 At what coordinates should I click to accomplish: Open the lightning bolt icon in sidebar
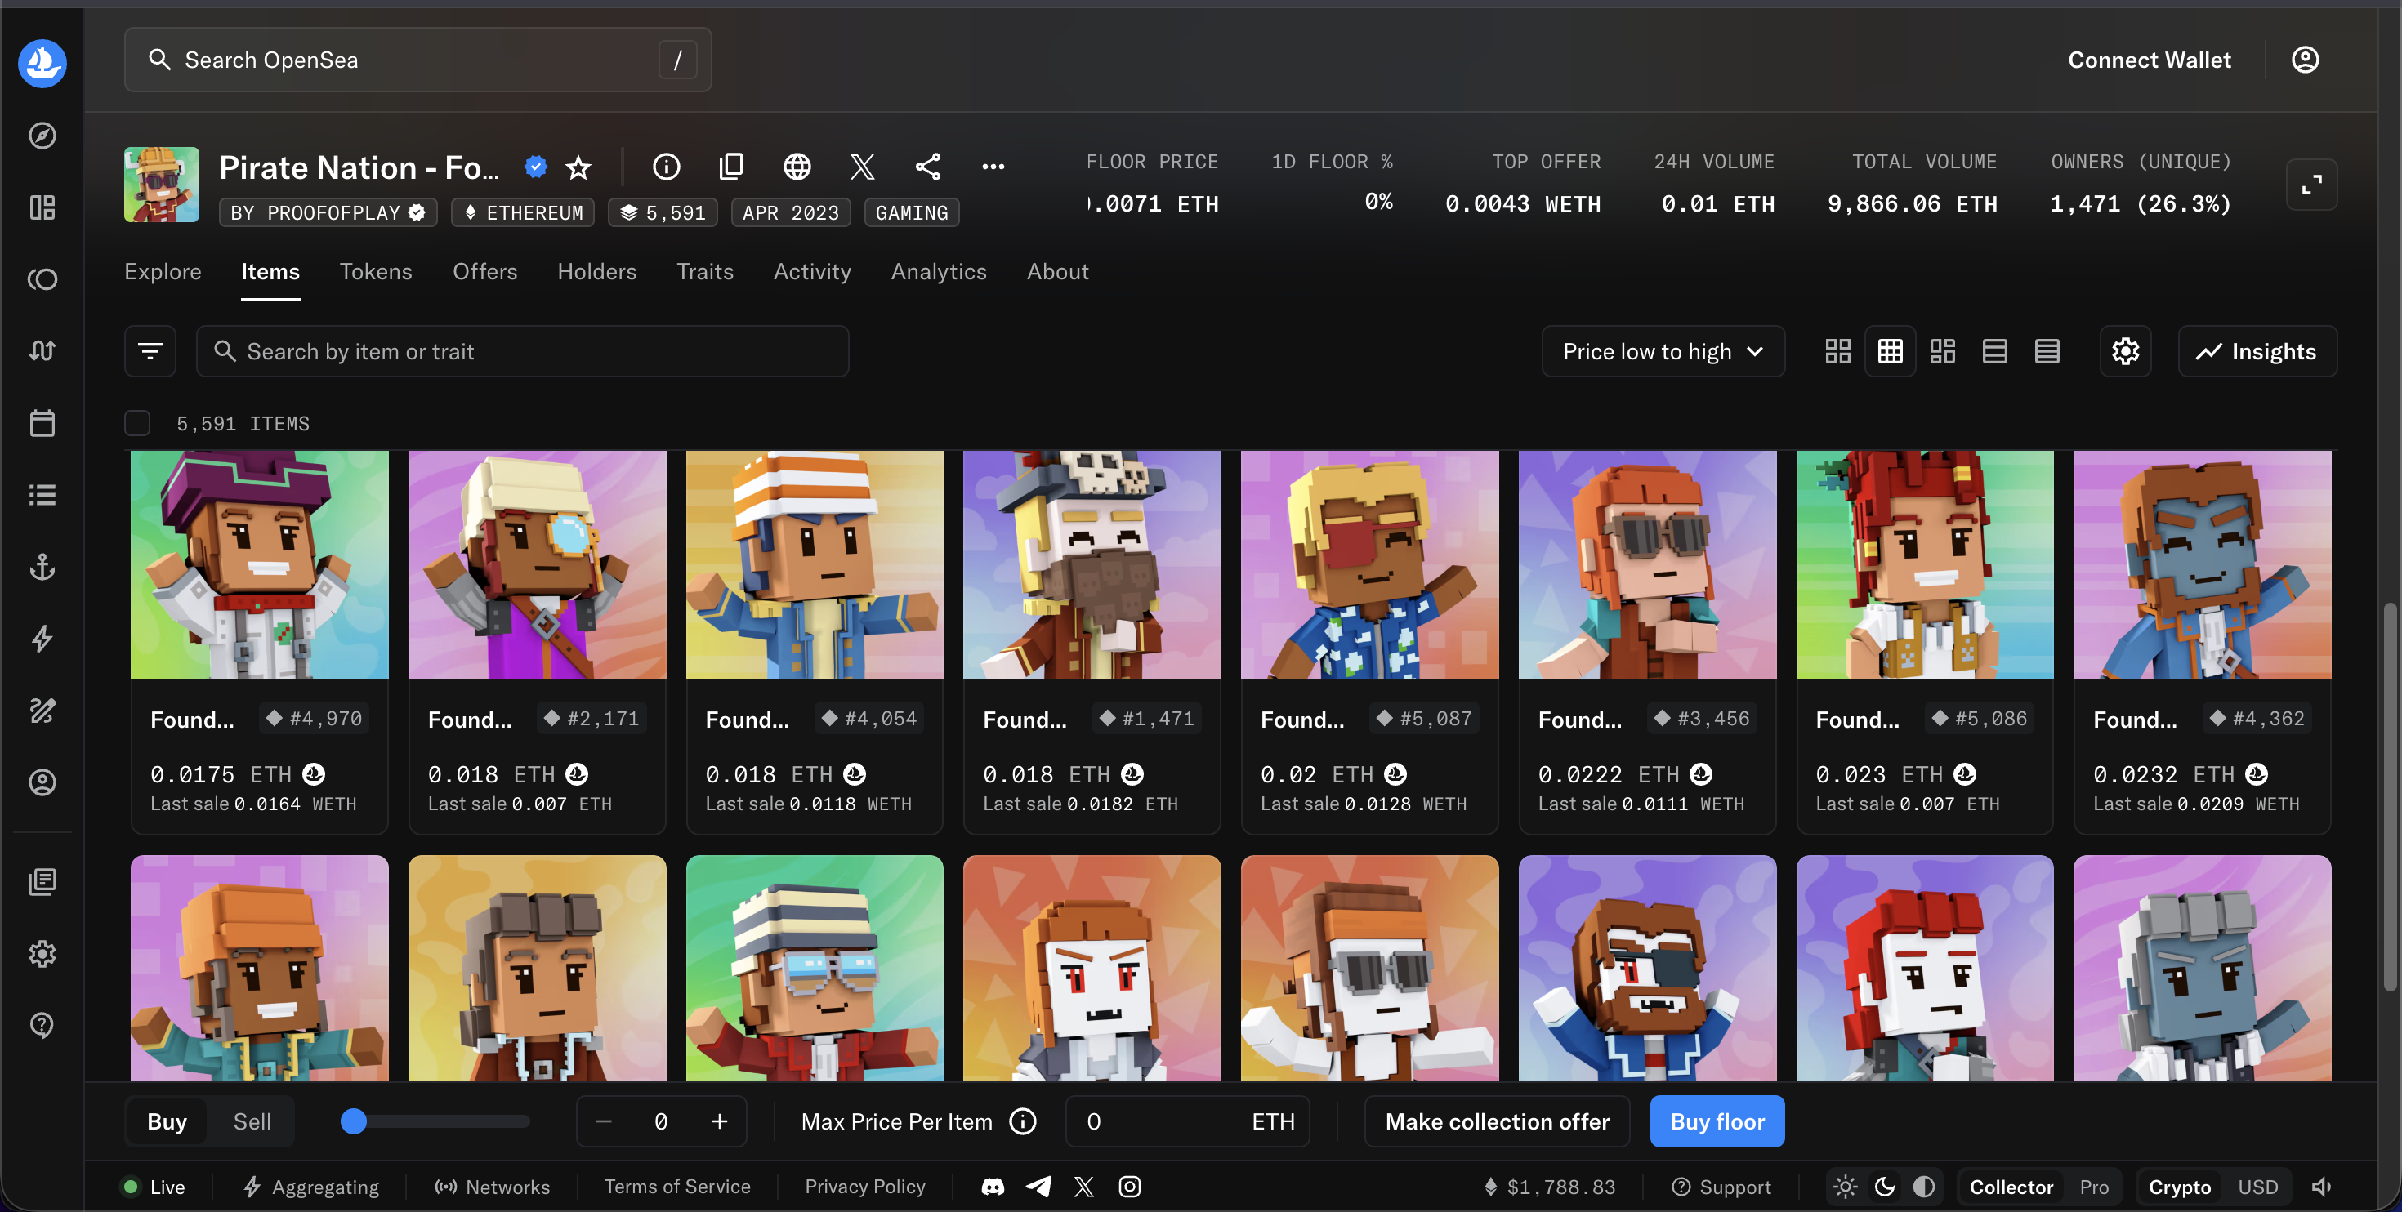(42, 639)
